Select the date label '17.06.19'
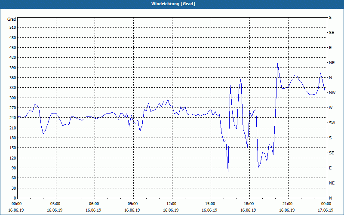The image size is (344, 215). click(326, 210)
